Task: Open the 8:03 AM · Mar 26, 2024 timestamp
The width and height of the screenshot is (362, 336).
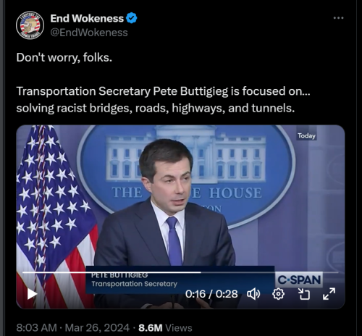Action: (73, 328)
